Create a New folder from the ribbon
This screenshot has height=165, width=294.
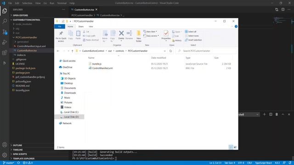139,36
